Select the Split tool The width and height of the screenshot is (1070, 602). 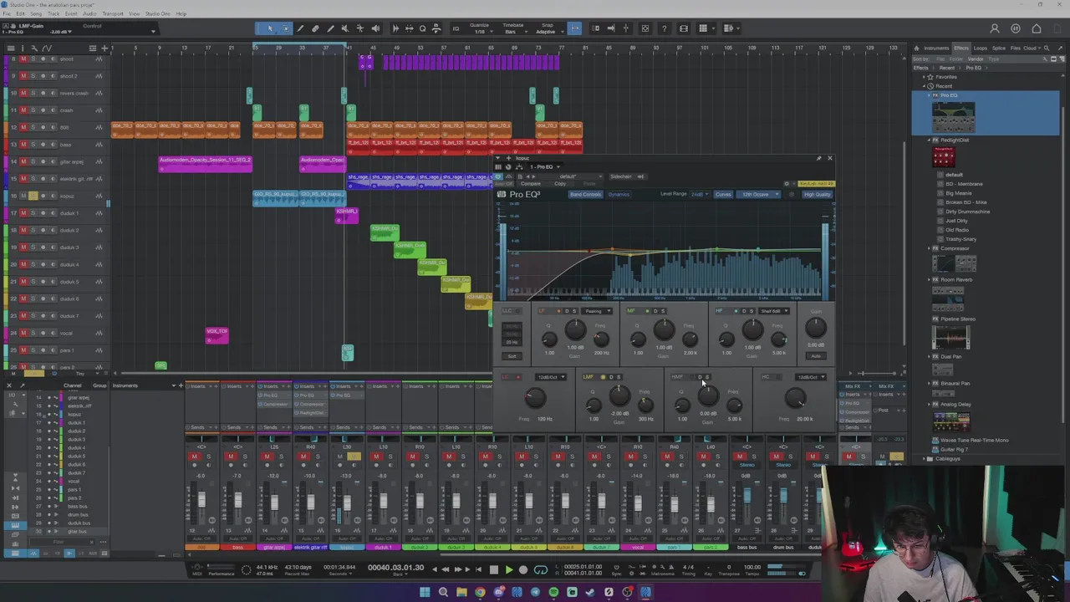click(x=301, y=28)
